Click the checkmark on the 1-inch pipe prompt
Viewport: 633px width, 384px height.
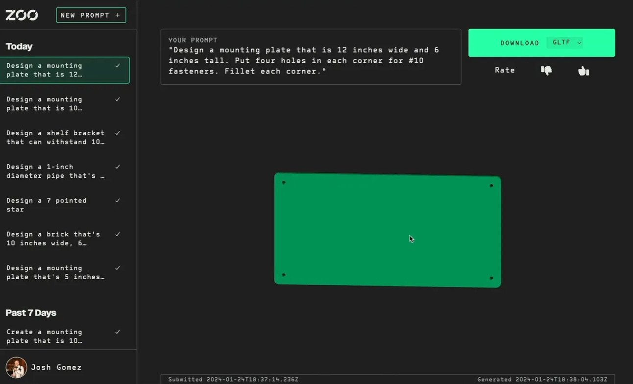tap(118, 167)
